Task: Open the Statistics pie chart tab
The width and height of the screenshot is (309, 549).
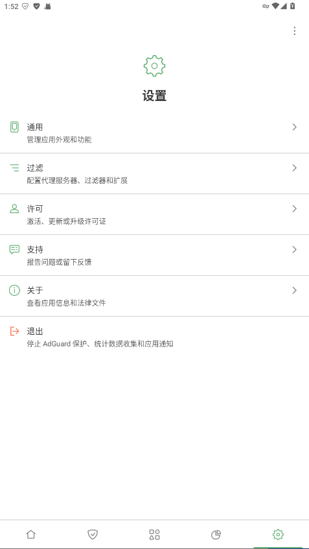Action: 216,534
